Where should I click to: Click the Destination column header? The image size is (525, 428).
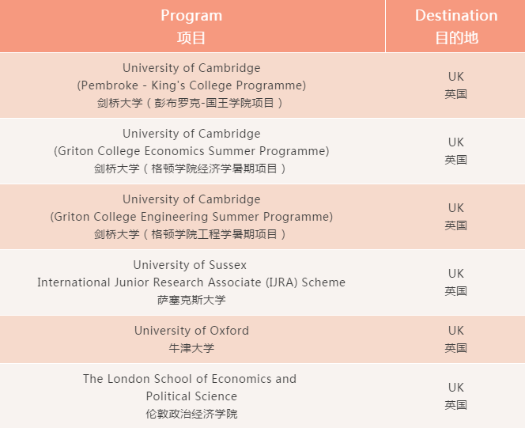tap(455, 26)
